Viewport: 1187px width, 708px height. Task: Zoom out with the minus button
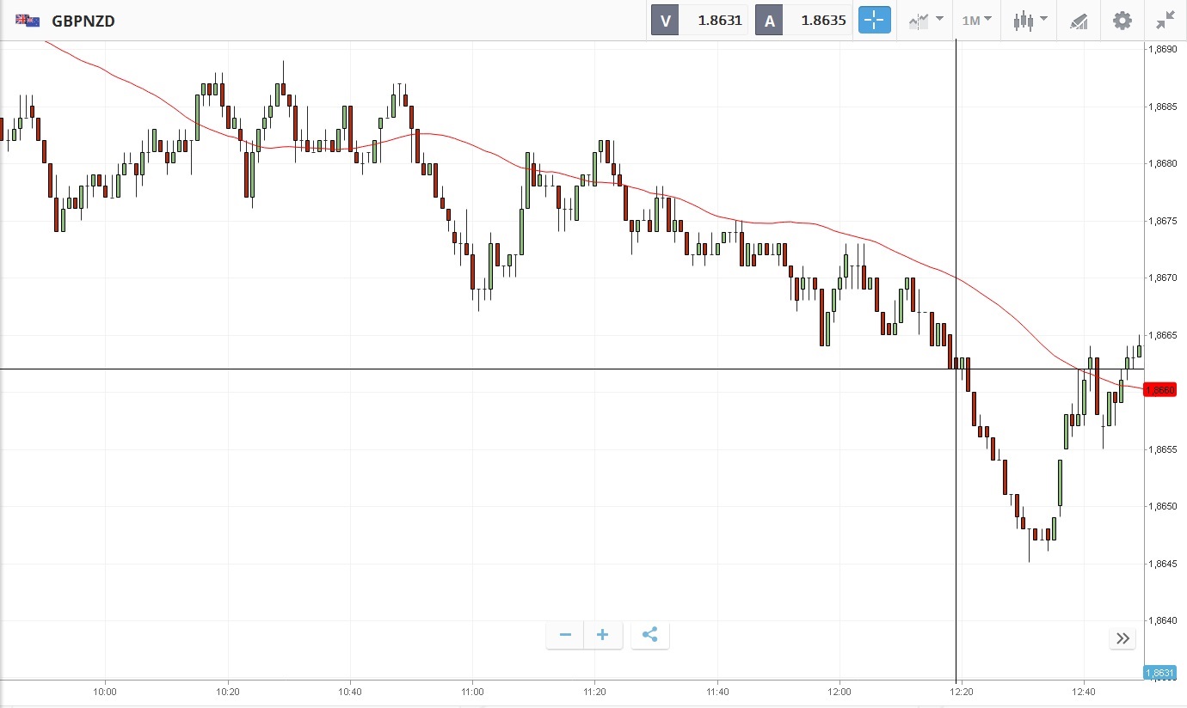coord(565,635)
